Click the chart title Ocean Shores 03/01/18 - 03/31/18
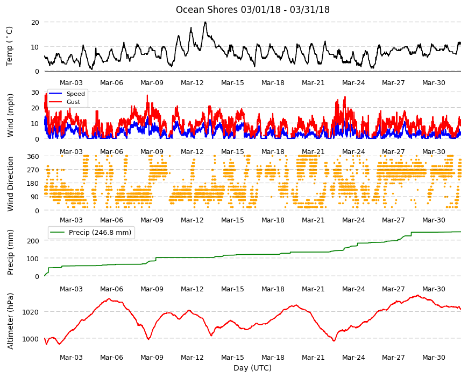The height and width of the screenshot is (377, 468). [x=252, y=10]
